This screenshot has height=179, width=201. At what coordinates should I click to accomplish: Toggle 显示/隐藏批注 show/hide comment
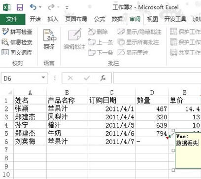139,32
